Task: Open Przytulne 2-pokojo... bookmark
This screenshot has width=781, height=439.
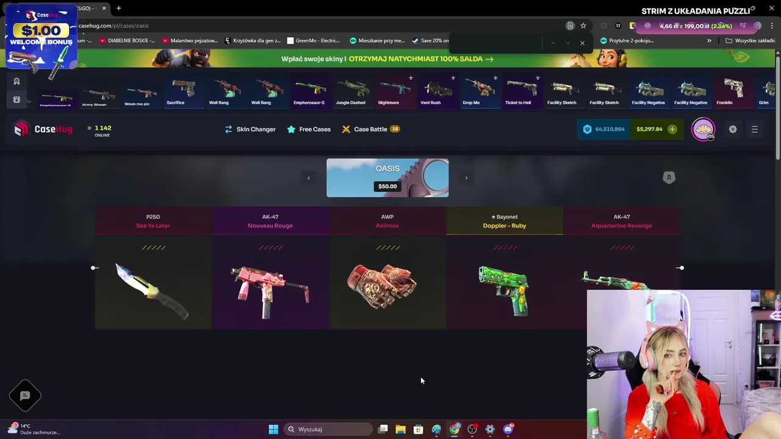Action: [x=627, y=41]
